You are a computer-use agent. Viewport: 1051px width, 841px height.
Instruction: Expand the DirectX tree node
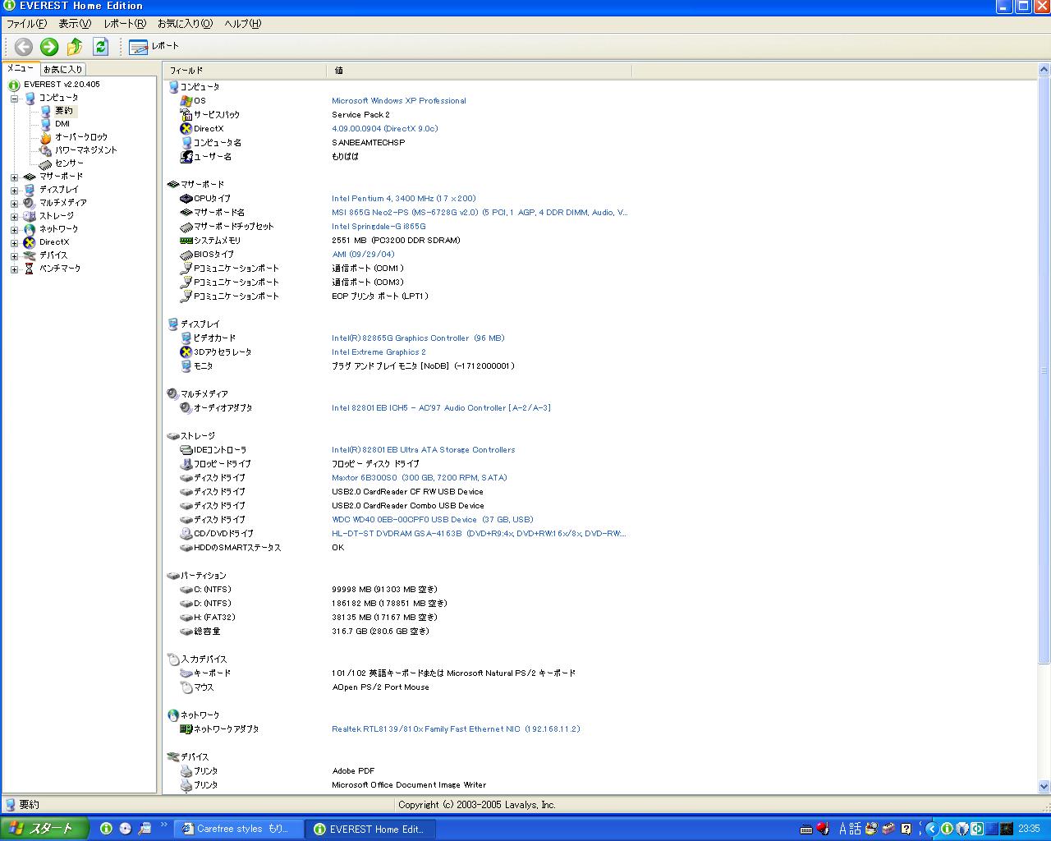pos(14,242)
